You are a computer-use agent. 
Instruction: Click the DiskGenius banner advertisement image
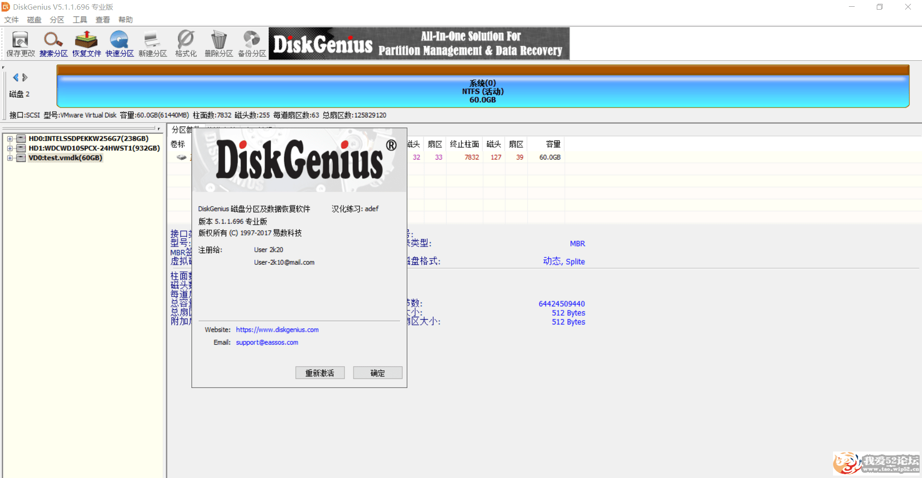click(x=419, y=43)
